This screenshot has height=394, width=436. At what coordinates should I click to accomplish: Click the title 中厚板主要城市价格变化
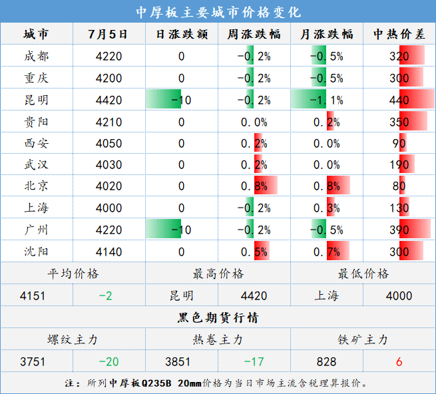(218, 12)
